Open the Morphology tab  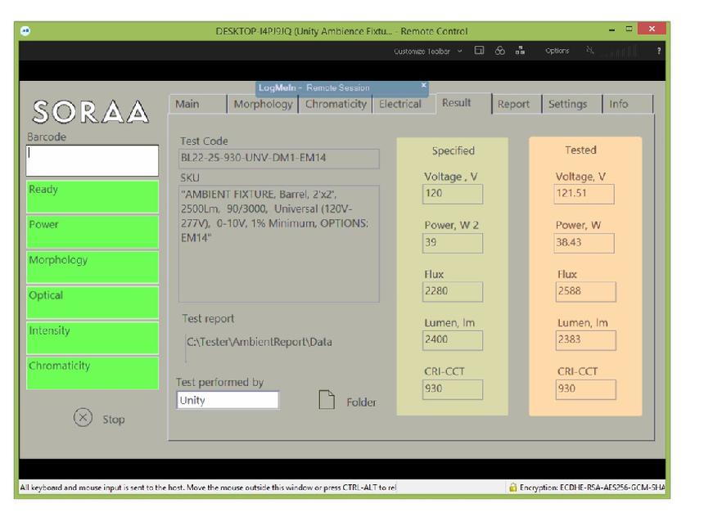[x=263, y=104]
